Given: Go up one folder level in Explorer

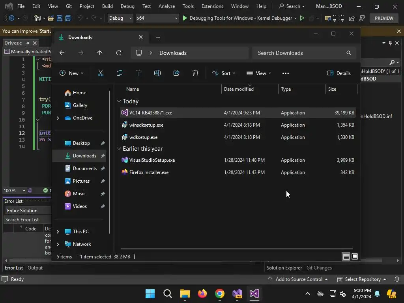Looking at the screenshot, I should click(100, 53).
